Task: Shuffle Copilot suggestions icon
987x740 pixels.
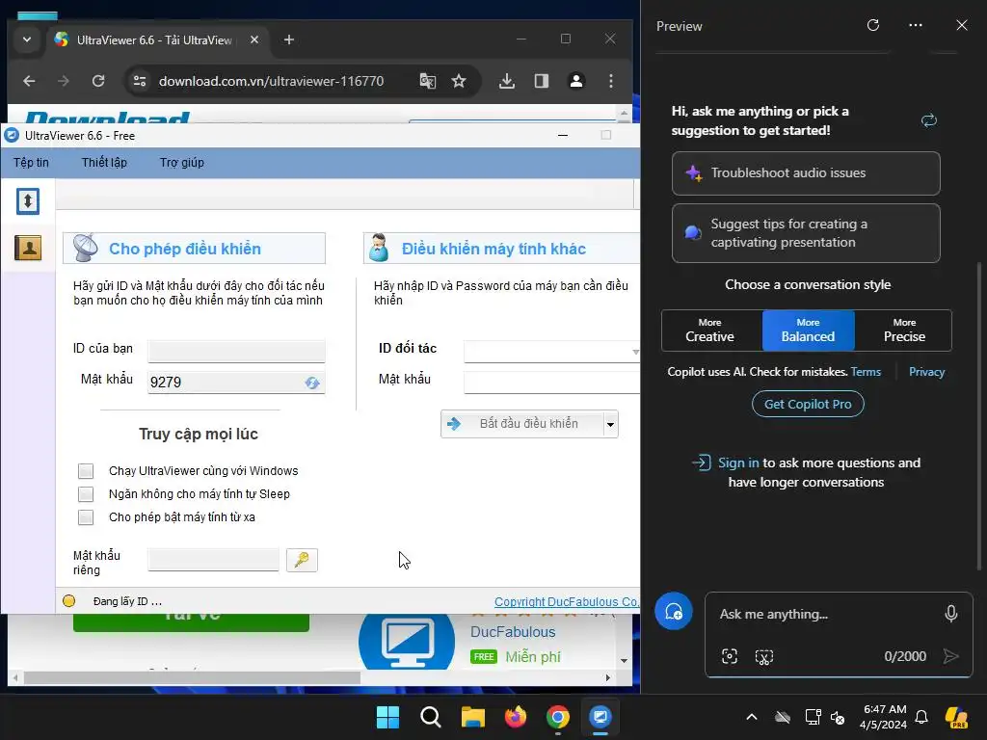Action: click(x=929, y=120)
